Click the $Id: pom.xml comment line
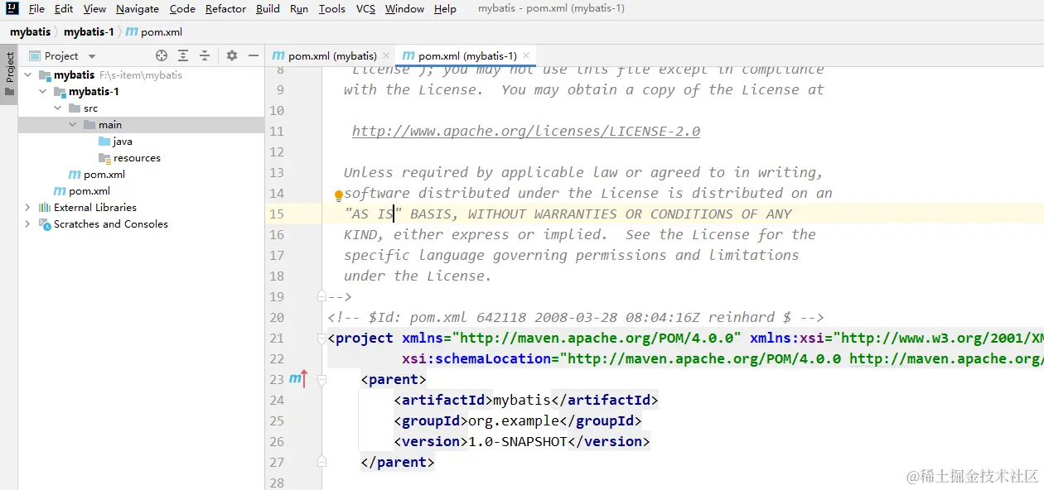 [576, 317]
